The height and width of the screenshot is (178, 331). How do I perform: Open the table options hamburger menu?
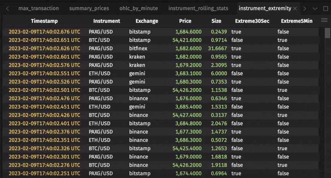(324, 21)
